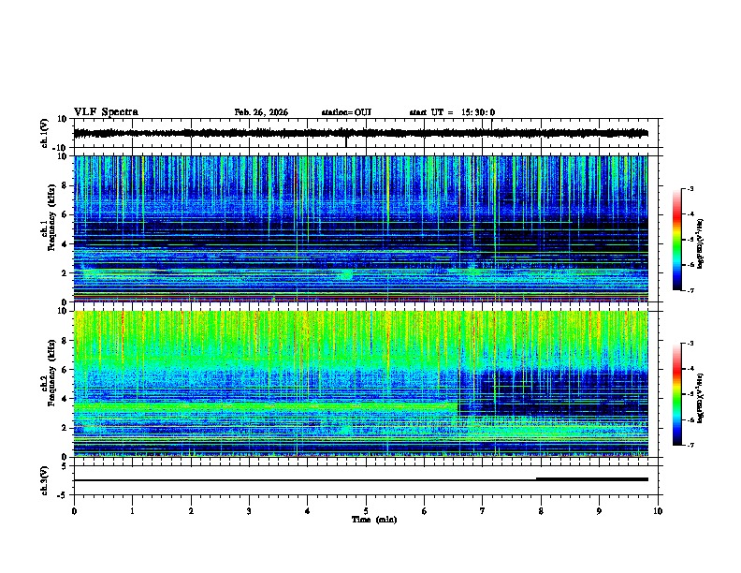
Task: Click the "VLF Spectra" plot title
Action: point(106,112)
